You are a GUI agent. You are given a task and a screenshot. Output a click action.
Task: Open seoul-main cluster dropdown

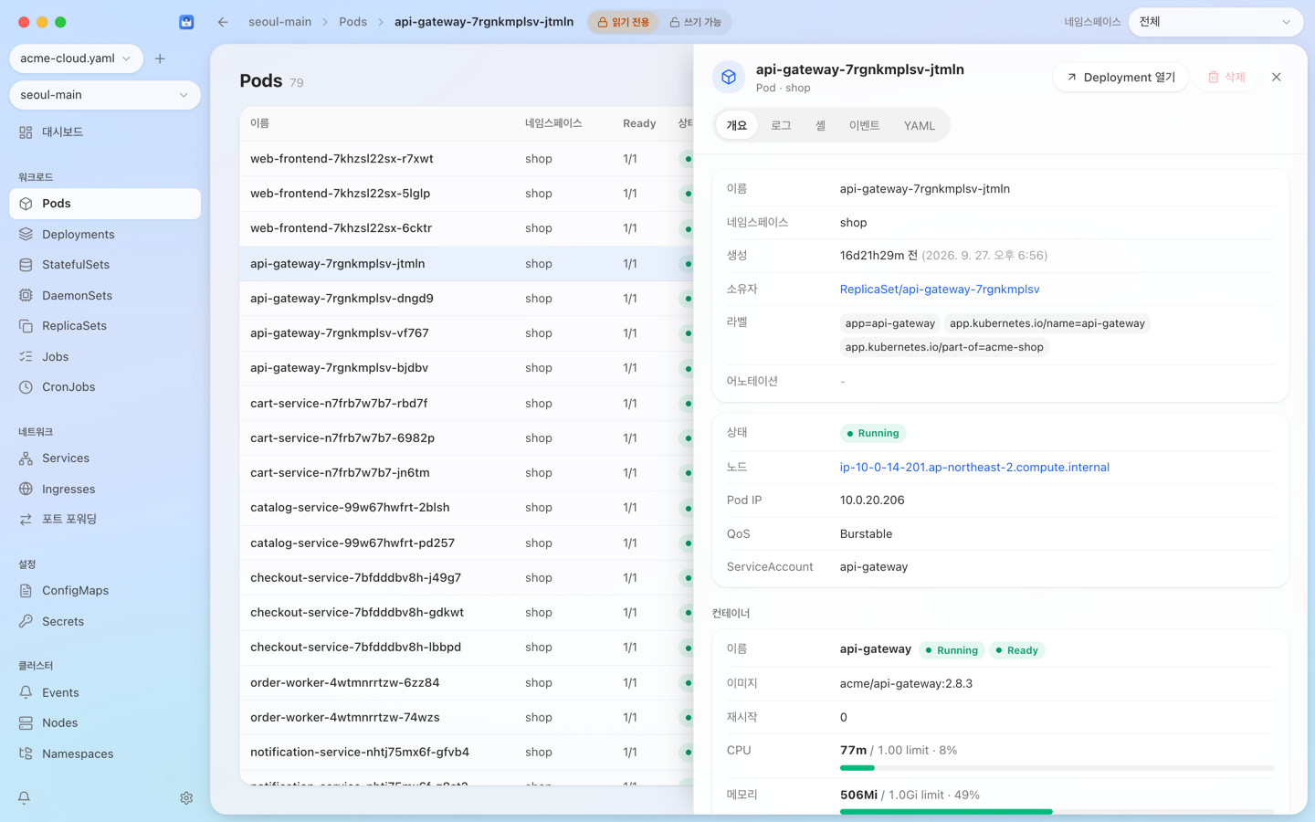point(105,95)
